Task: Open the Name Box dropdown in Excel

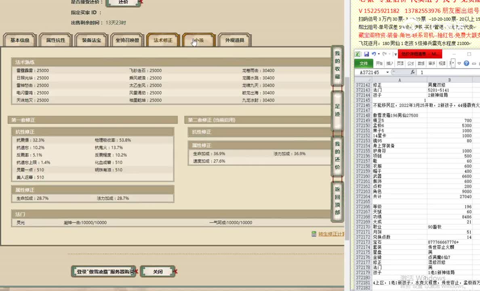Action: point(387,72)
